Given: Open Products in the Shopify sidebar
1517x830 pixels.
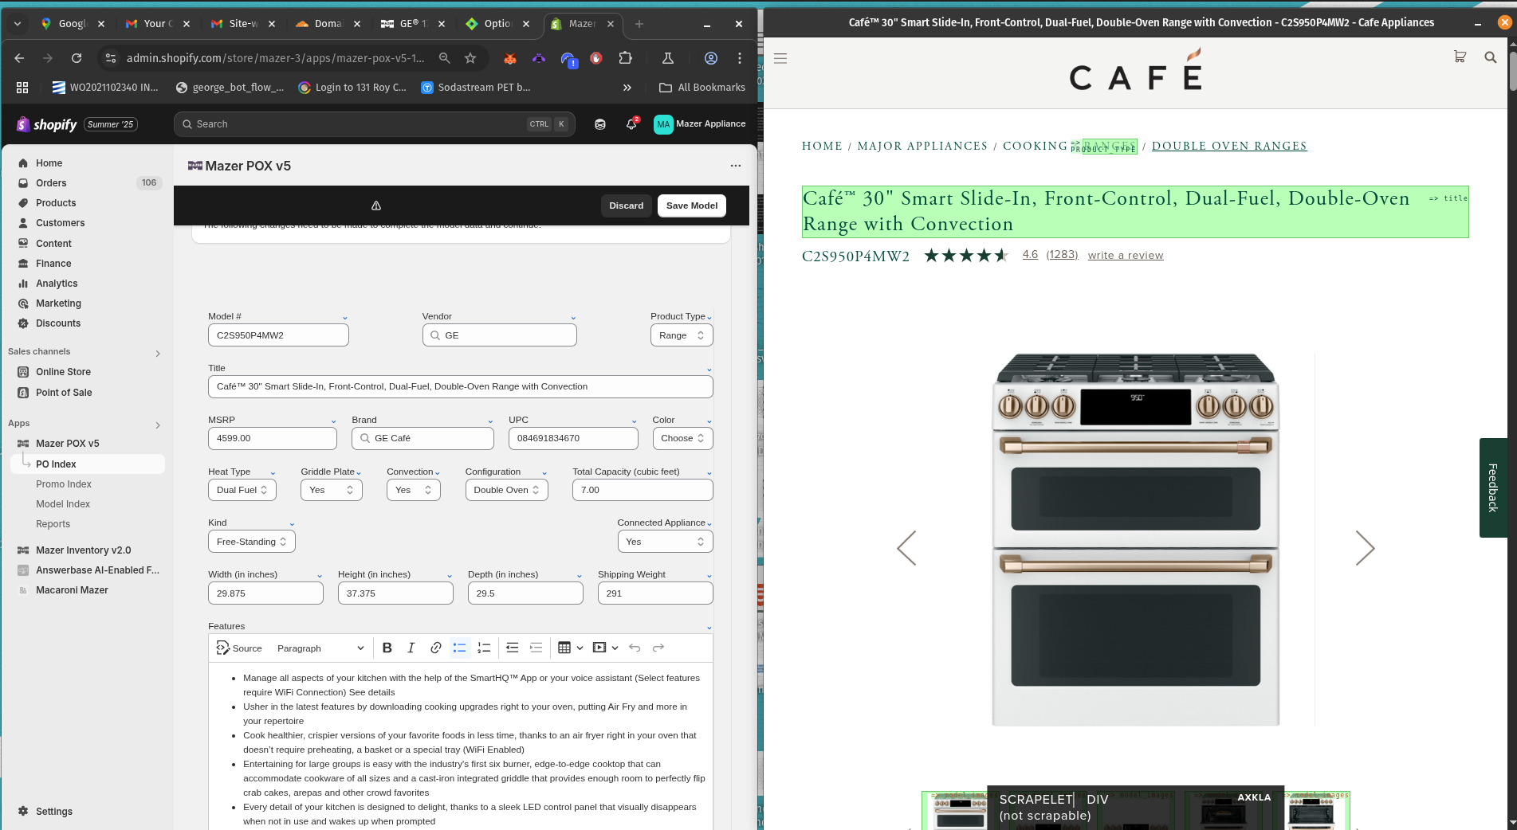Looking at the screenshot, I should tap(56, 203).
